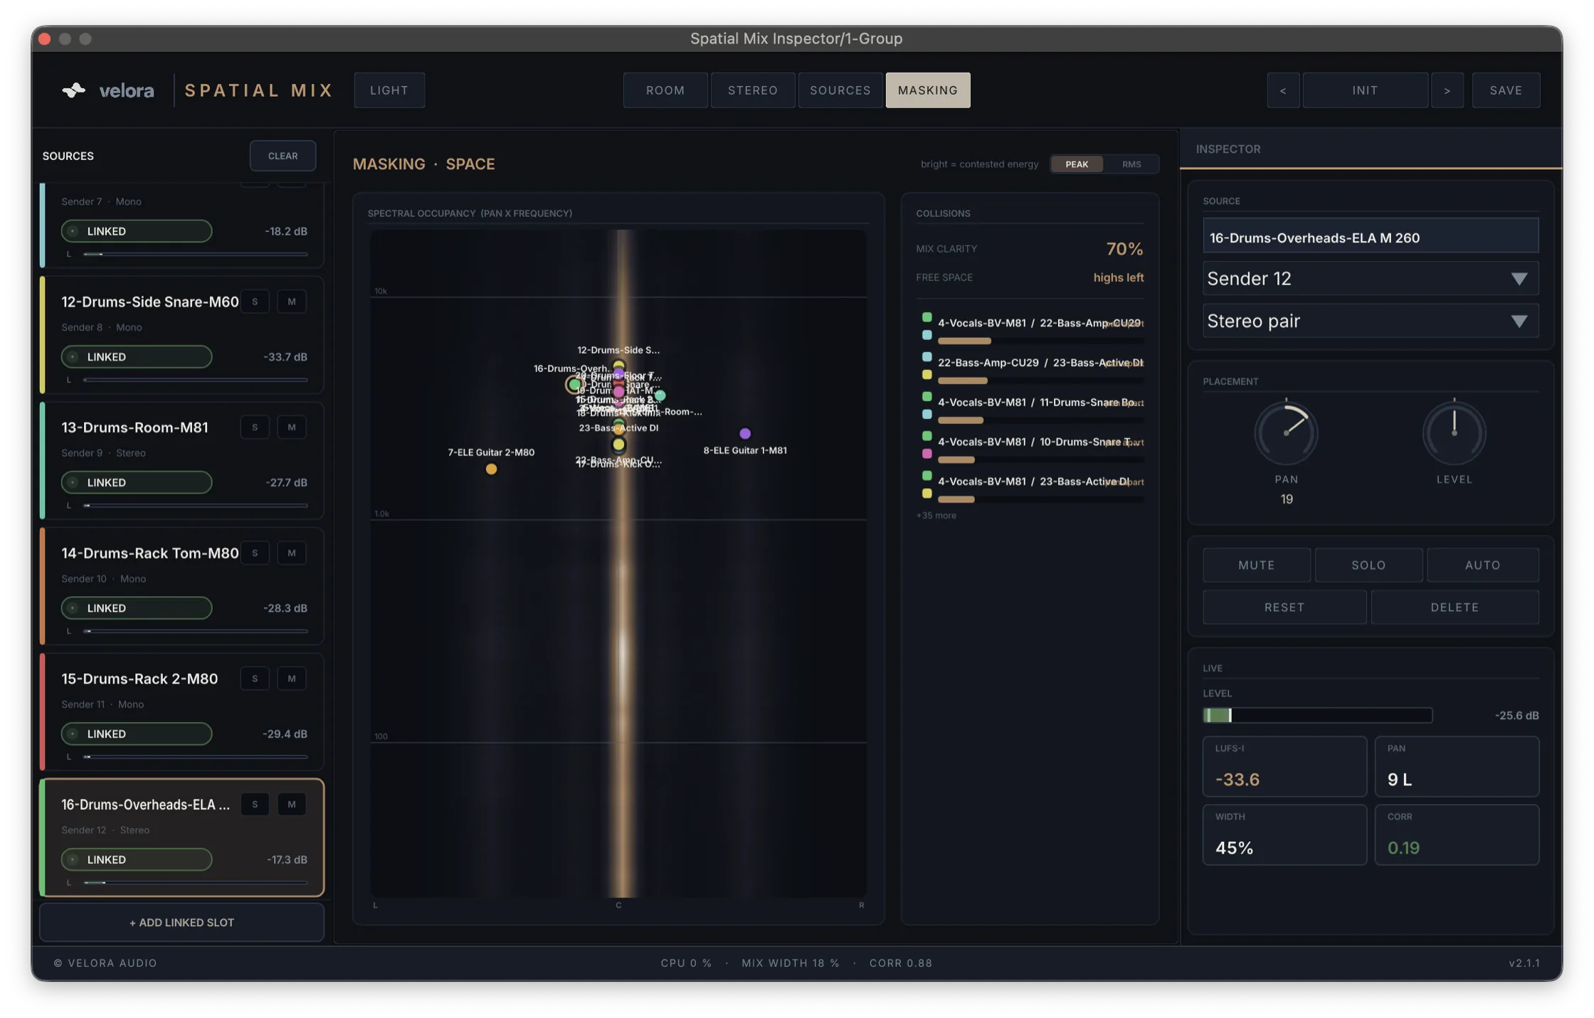Select the 14-Drums-Rack Tom-M80 source card
Screen dimensions: 1594x1018
click(182, 585)
